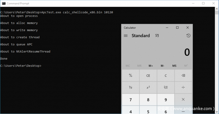Minimize the Calculator window

(x=167, y=28)
